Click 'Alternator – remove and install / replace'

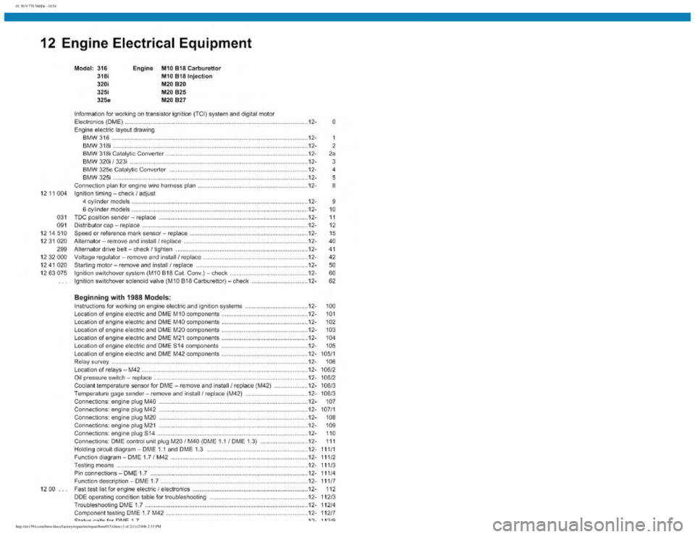pyautogui.click(x=205, y=242)
